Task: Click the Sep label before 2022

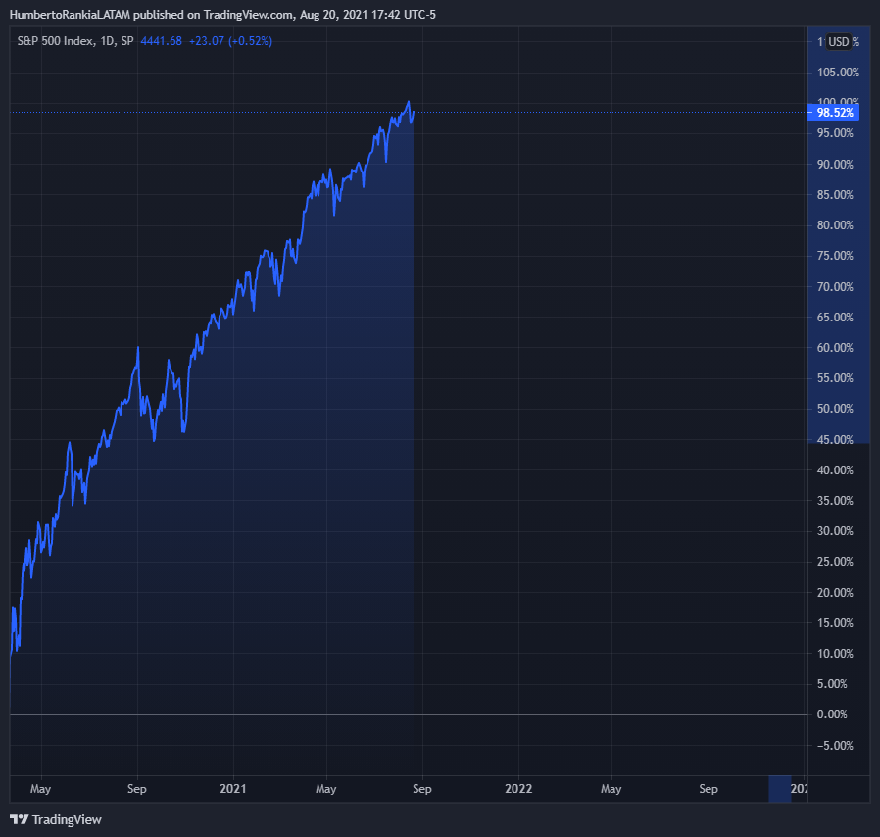Action: coord(422,789)
